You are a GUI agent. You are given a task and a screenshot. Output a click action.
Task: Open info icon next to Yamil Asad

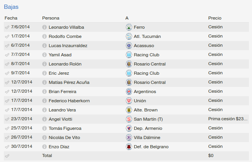[44, 55]
